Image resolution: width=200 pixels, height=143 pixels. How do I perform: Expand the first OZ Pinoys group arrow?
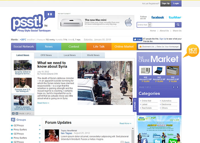pos(40,126)
